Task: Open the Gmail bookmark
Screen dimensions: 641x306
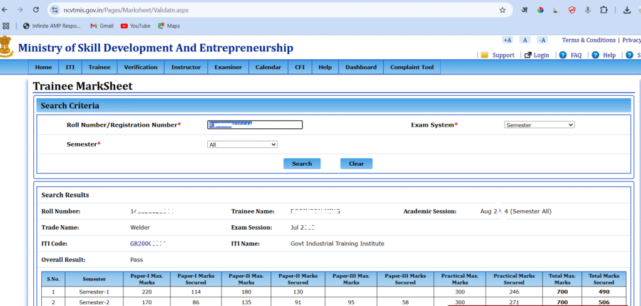Action: pyautogui.click(x=102, y=26)
